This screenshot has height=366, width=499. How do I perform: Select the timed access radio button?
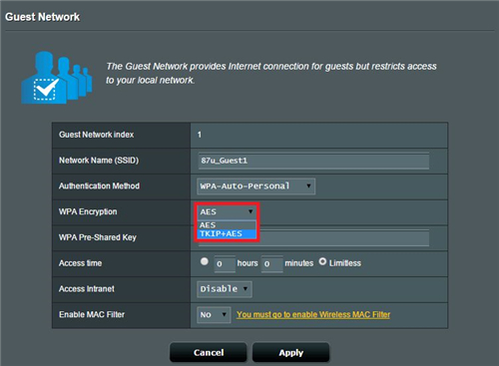pos(205,261)
